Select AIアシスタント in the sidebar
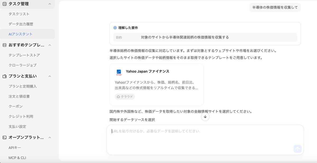 pyautogui.click(x=27, y=34)
